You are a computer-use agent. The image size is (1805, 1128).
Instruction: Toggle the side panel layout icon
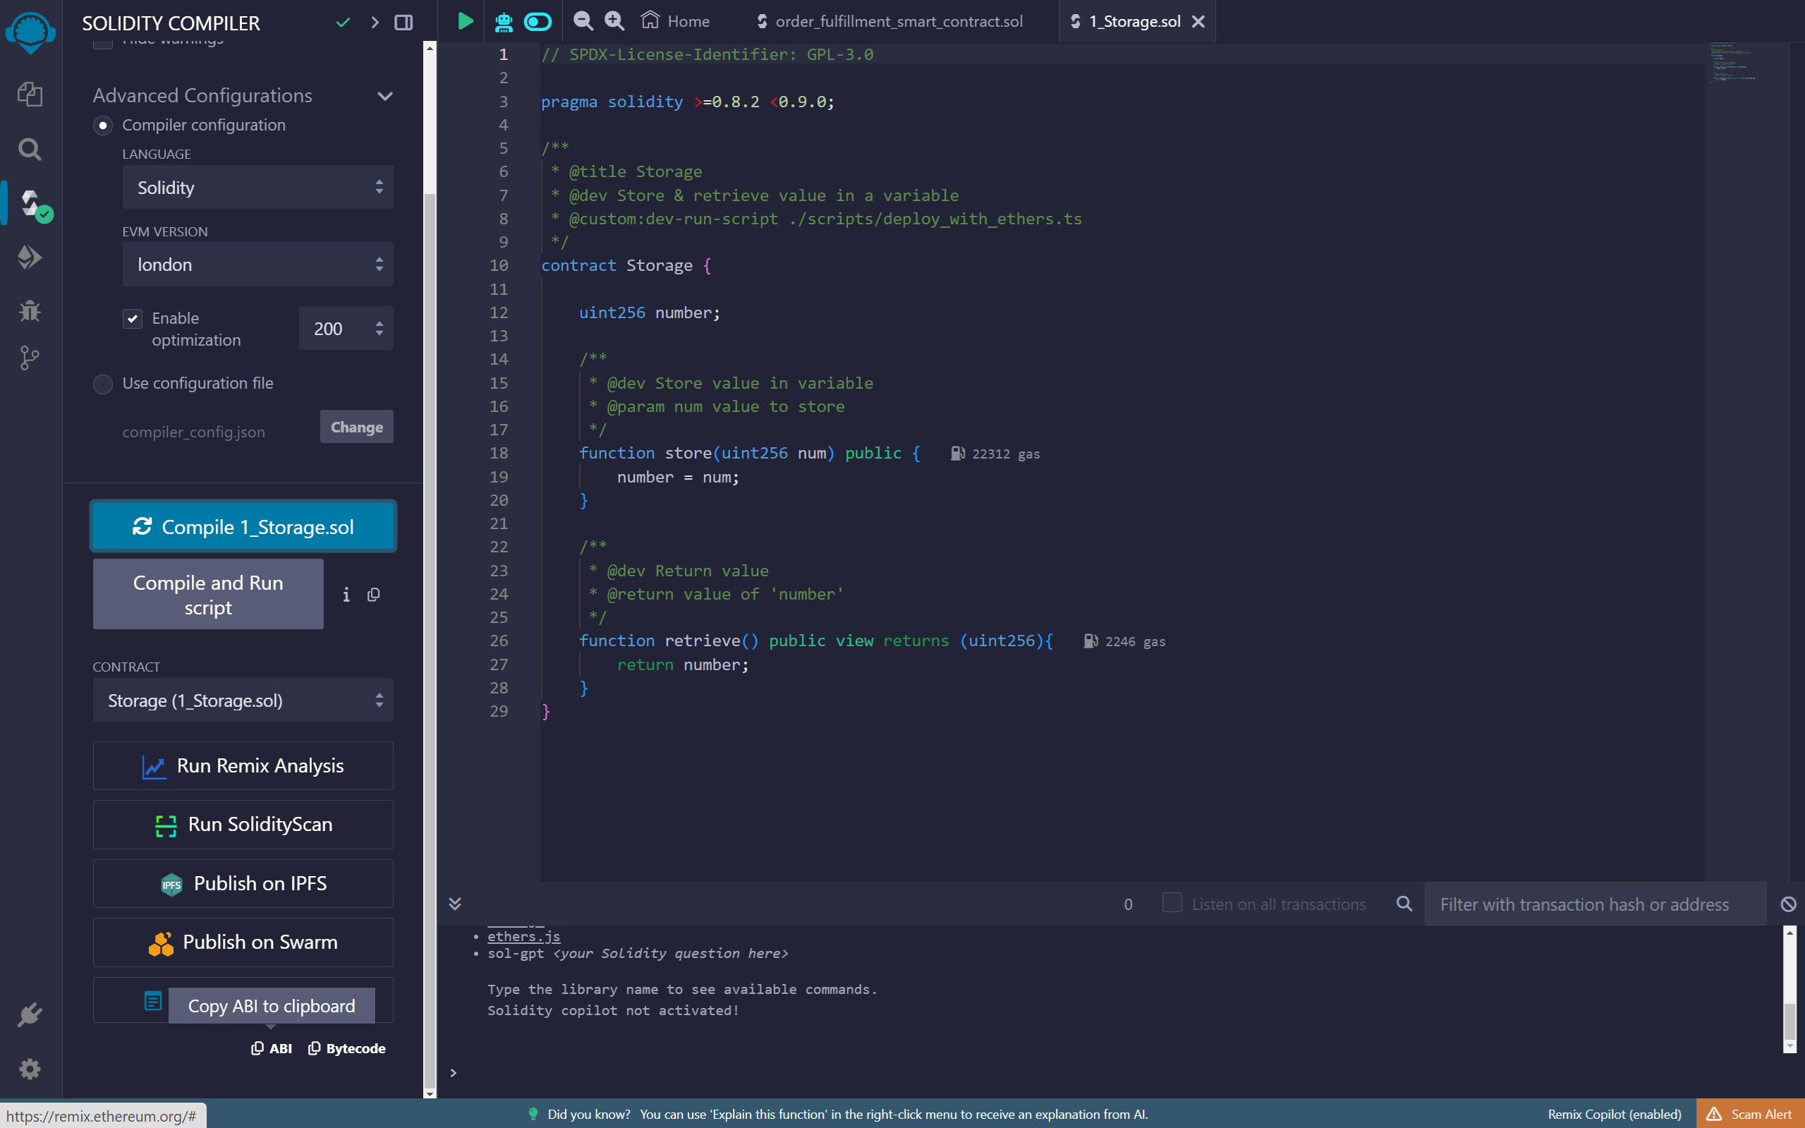tap(403, 23)
